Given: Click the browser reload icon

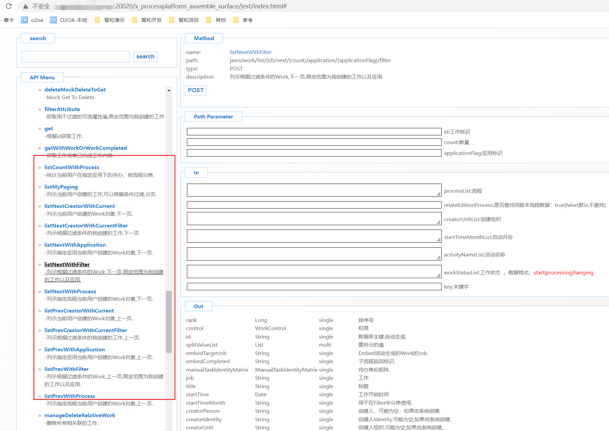Looking at the screenshot, I should pyautogui.click(x=9, y=6).
